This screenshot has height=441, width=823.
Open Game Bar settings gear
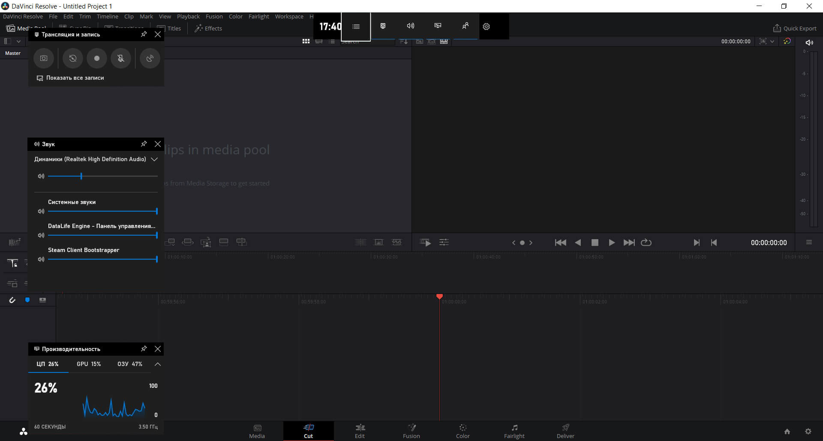[x=486, y=27]
